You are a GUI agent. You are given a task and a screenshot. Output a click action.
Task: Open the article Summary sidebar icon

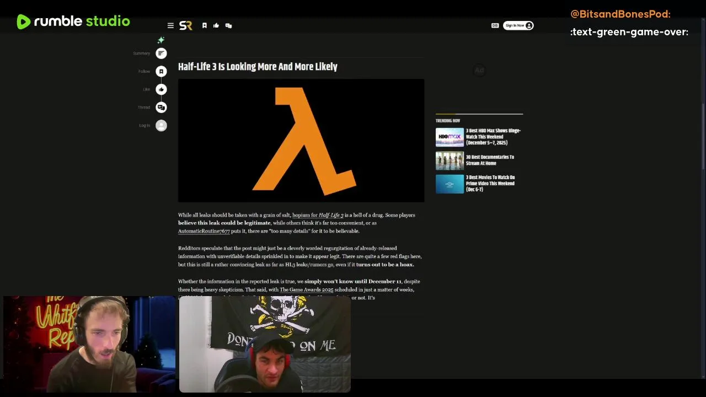click(161, 53)
